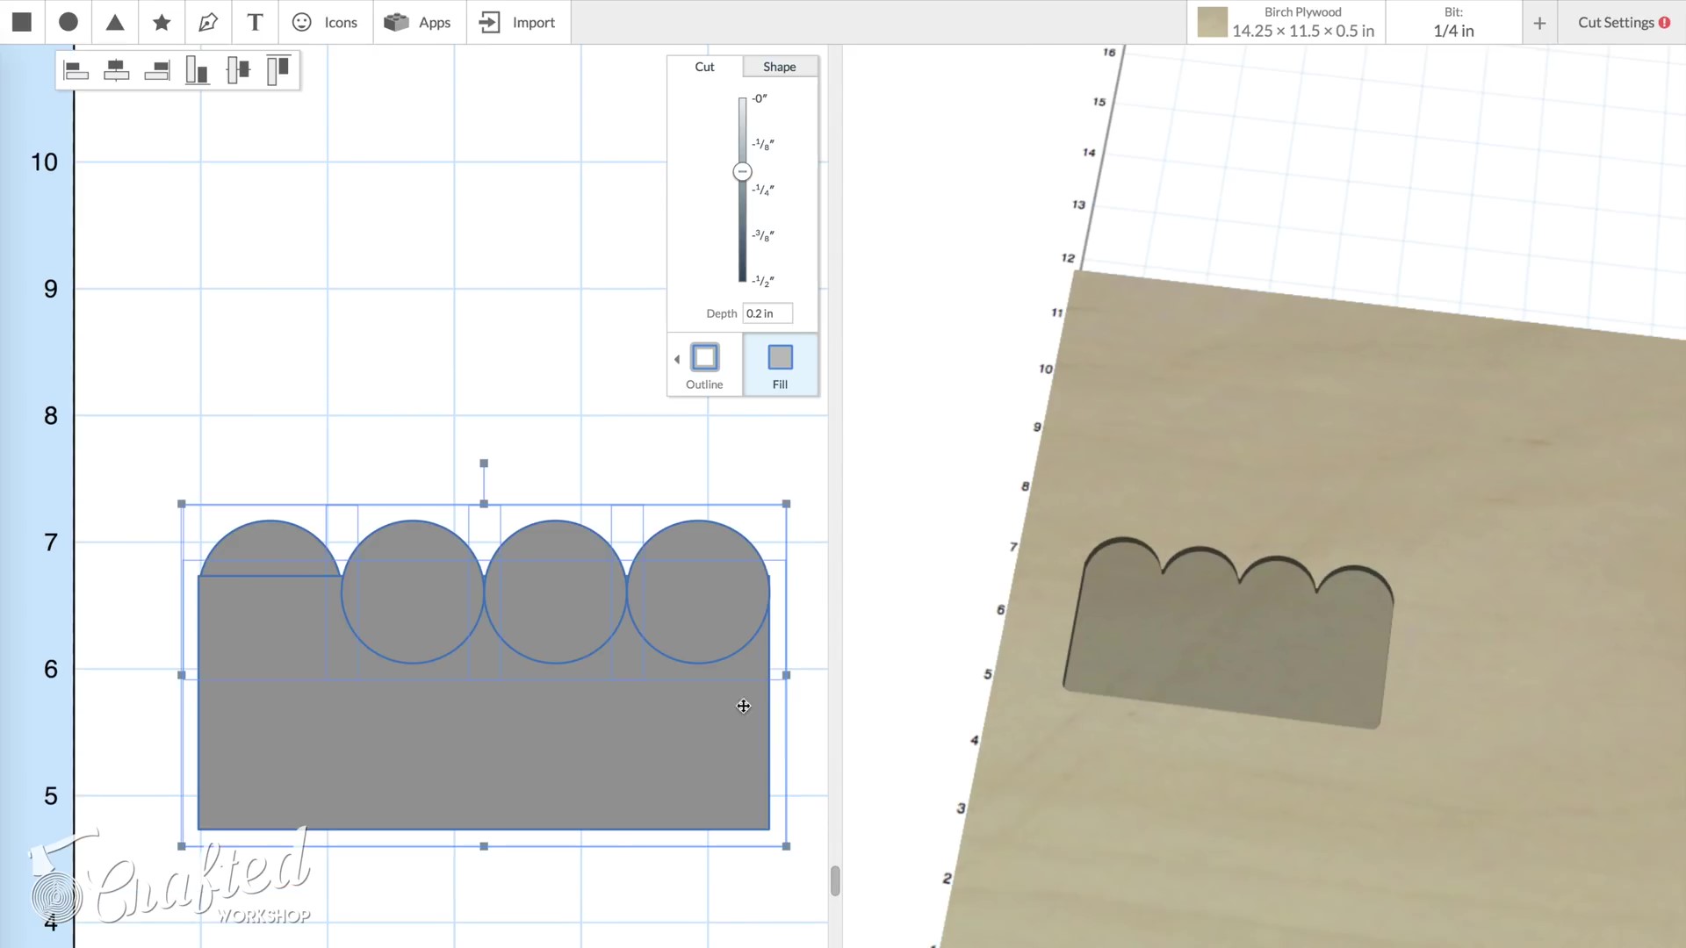Select the third circle shape
The height and width of the screenshot is (948, 1686).
[555, 592]
